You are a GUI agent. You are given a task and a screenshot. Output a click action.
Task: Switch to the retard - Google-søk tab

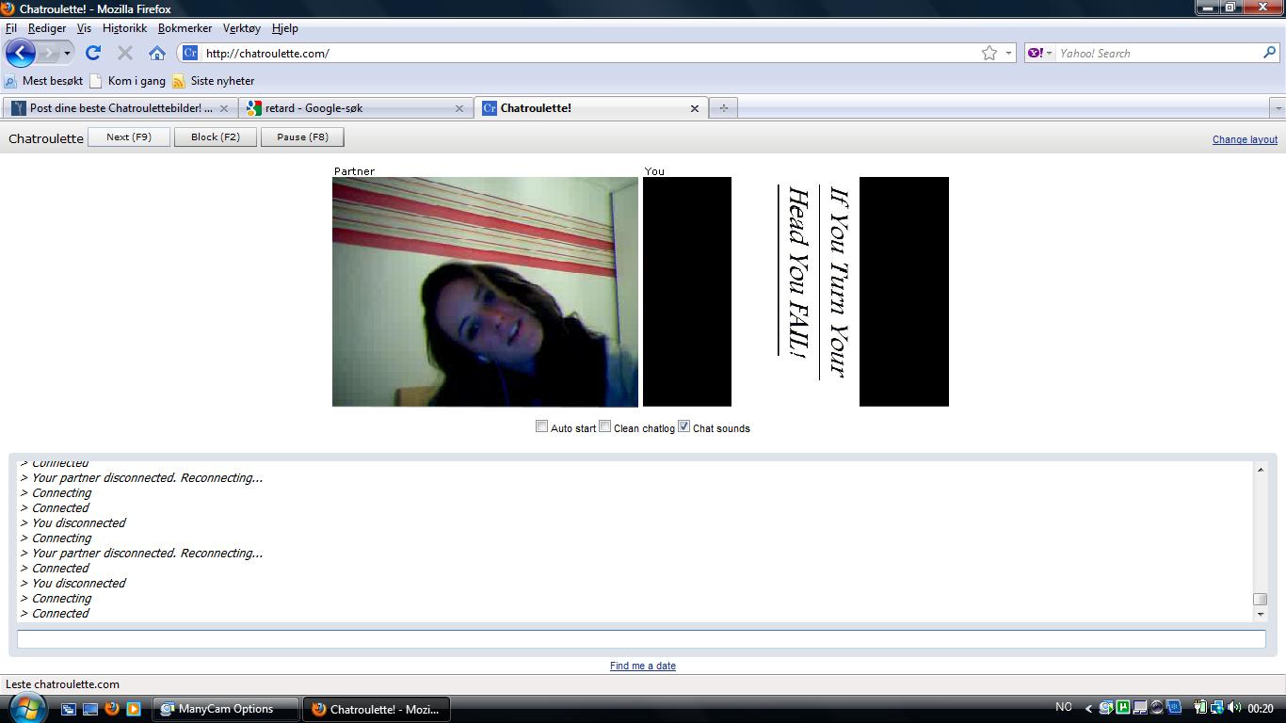(x=355, y=108)
